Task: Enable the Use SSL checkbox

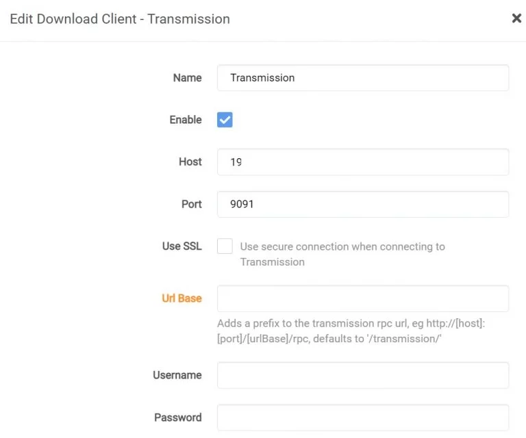Action: (225, 246)
